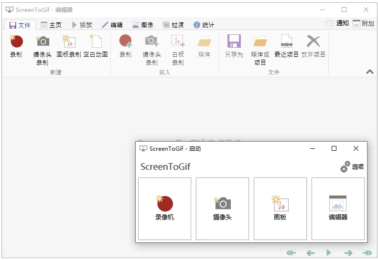The width and height of the screenshot is (378, 260).
Task: Open 媒体或项目 folder icon
Action: 260,42
